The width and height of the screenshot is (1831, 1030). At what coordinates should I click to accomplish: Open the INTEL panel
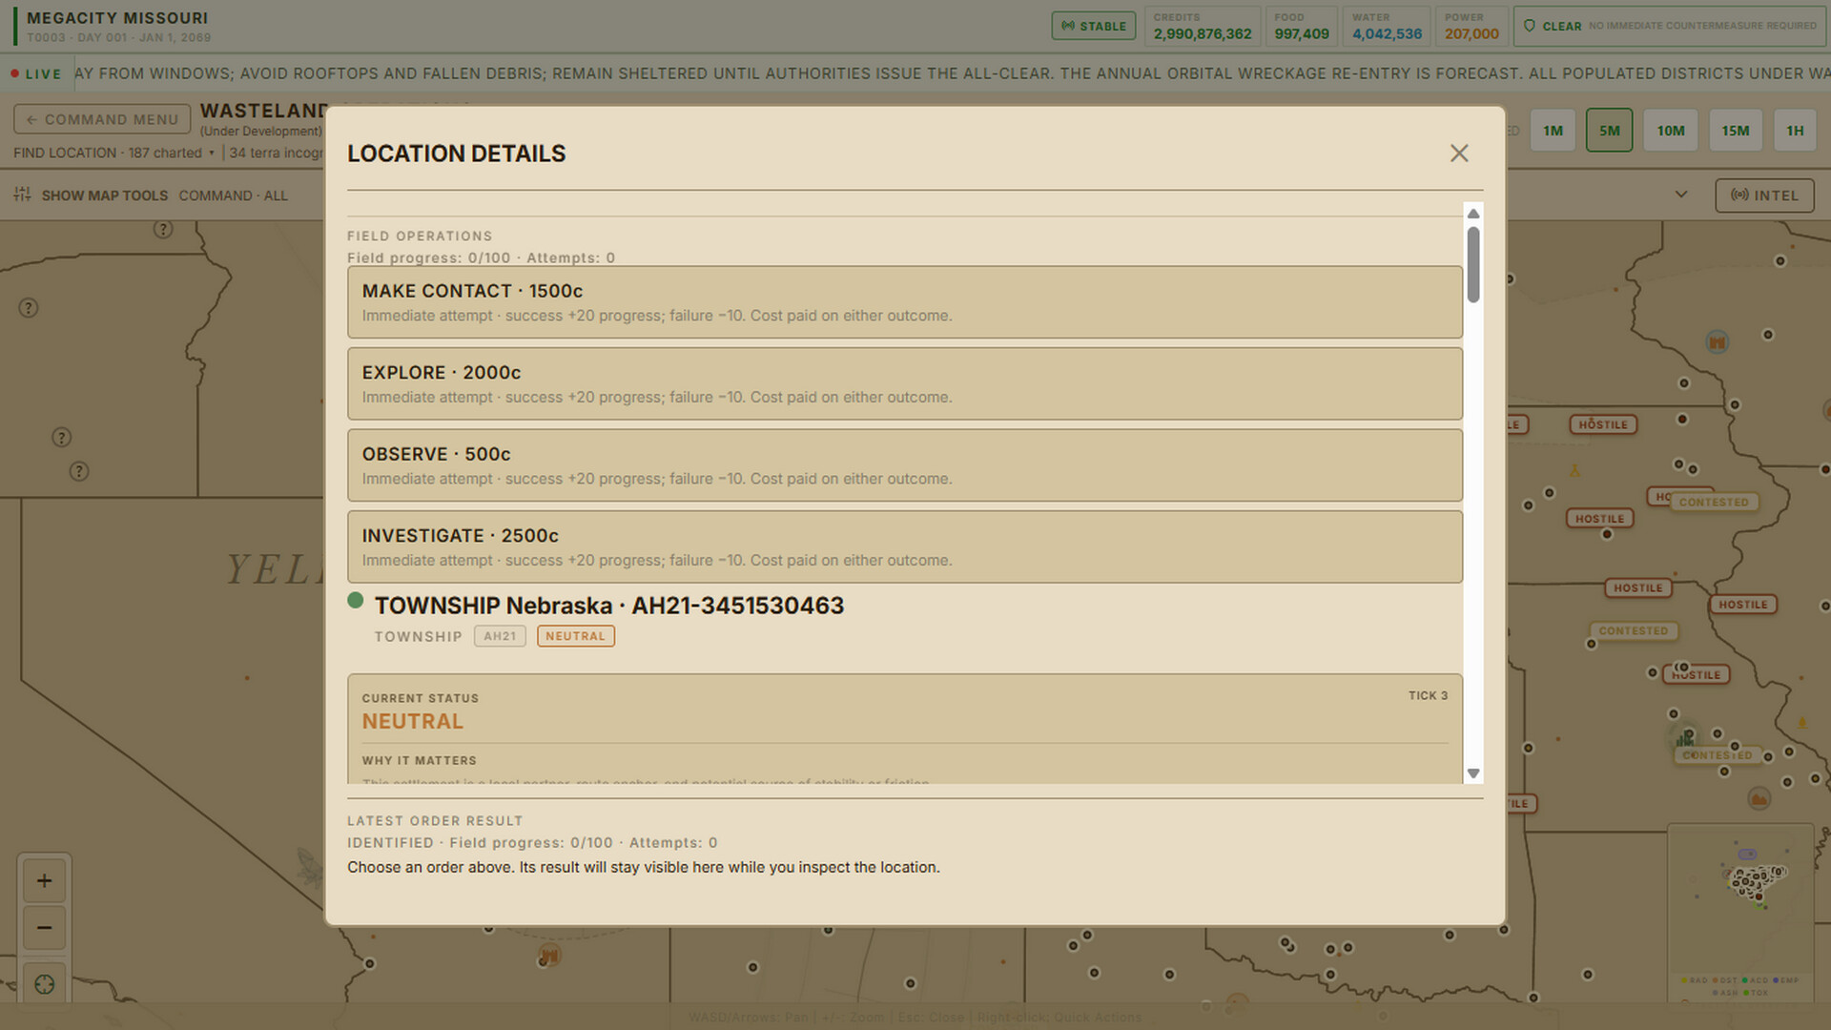point(1764,196)
